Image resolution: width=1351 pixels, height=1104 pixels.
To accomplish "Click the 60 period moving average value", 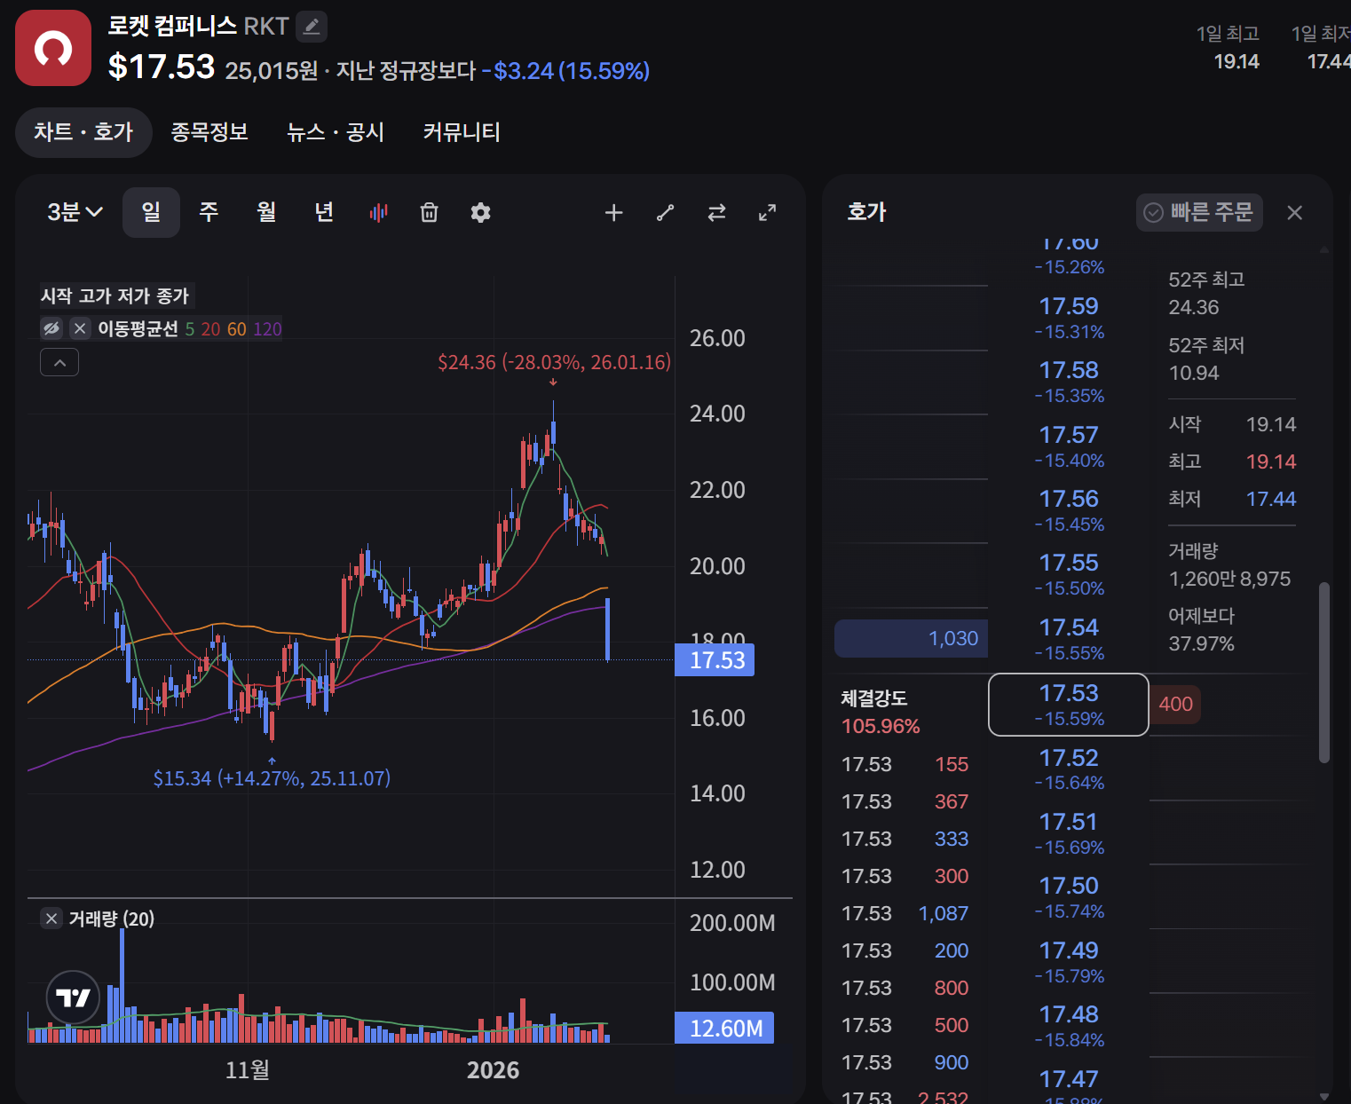I will pos(237,329).
